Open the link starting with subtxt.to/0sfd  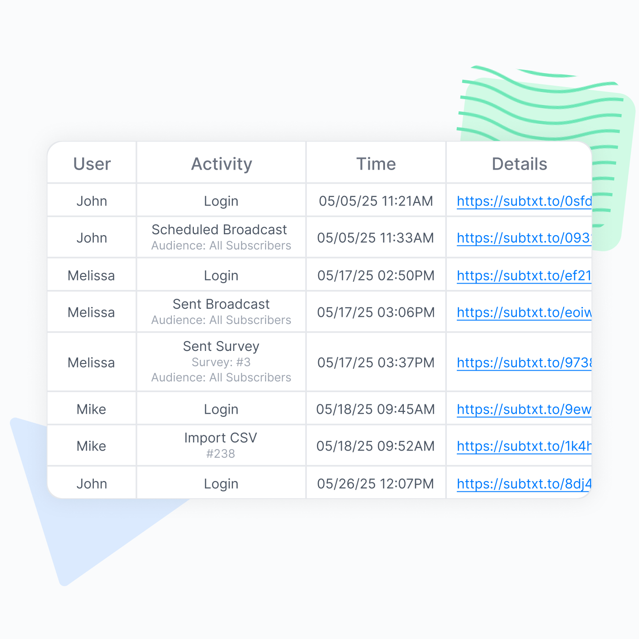click(x=524, y=201)
